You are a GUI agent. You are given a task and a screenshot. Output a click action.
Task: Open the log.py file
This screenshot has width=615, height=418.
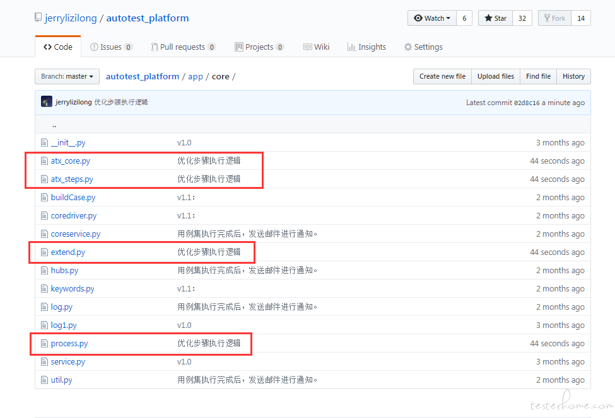click(x=62, y=307)
